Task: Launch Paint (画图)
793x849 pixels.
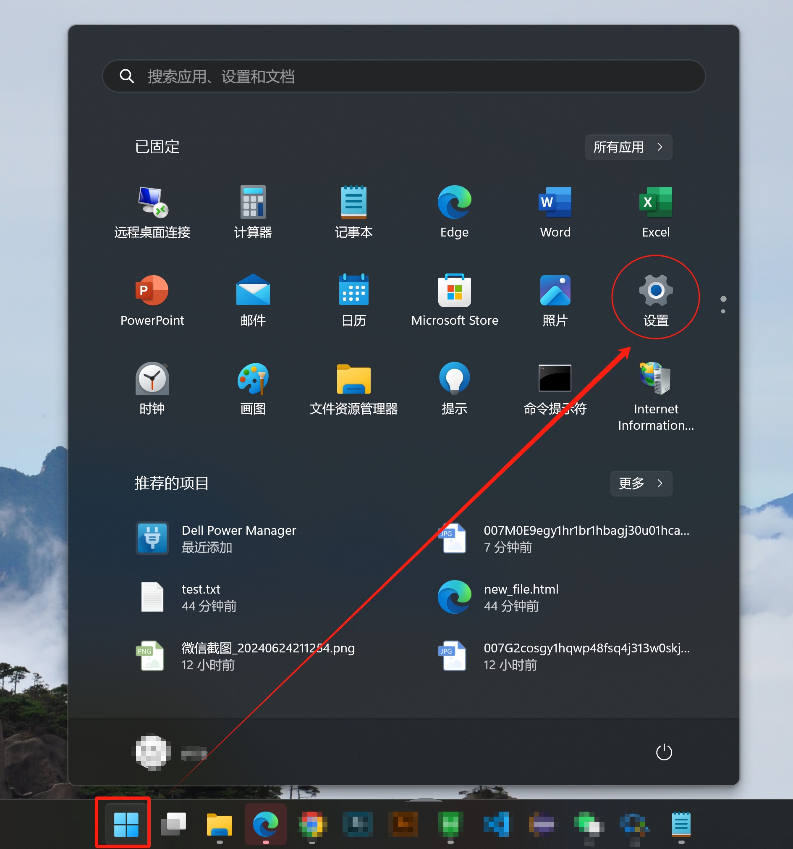Action: point(253,389)
